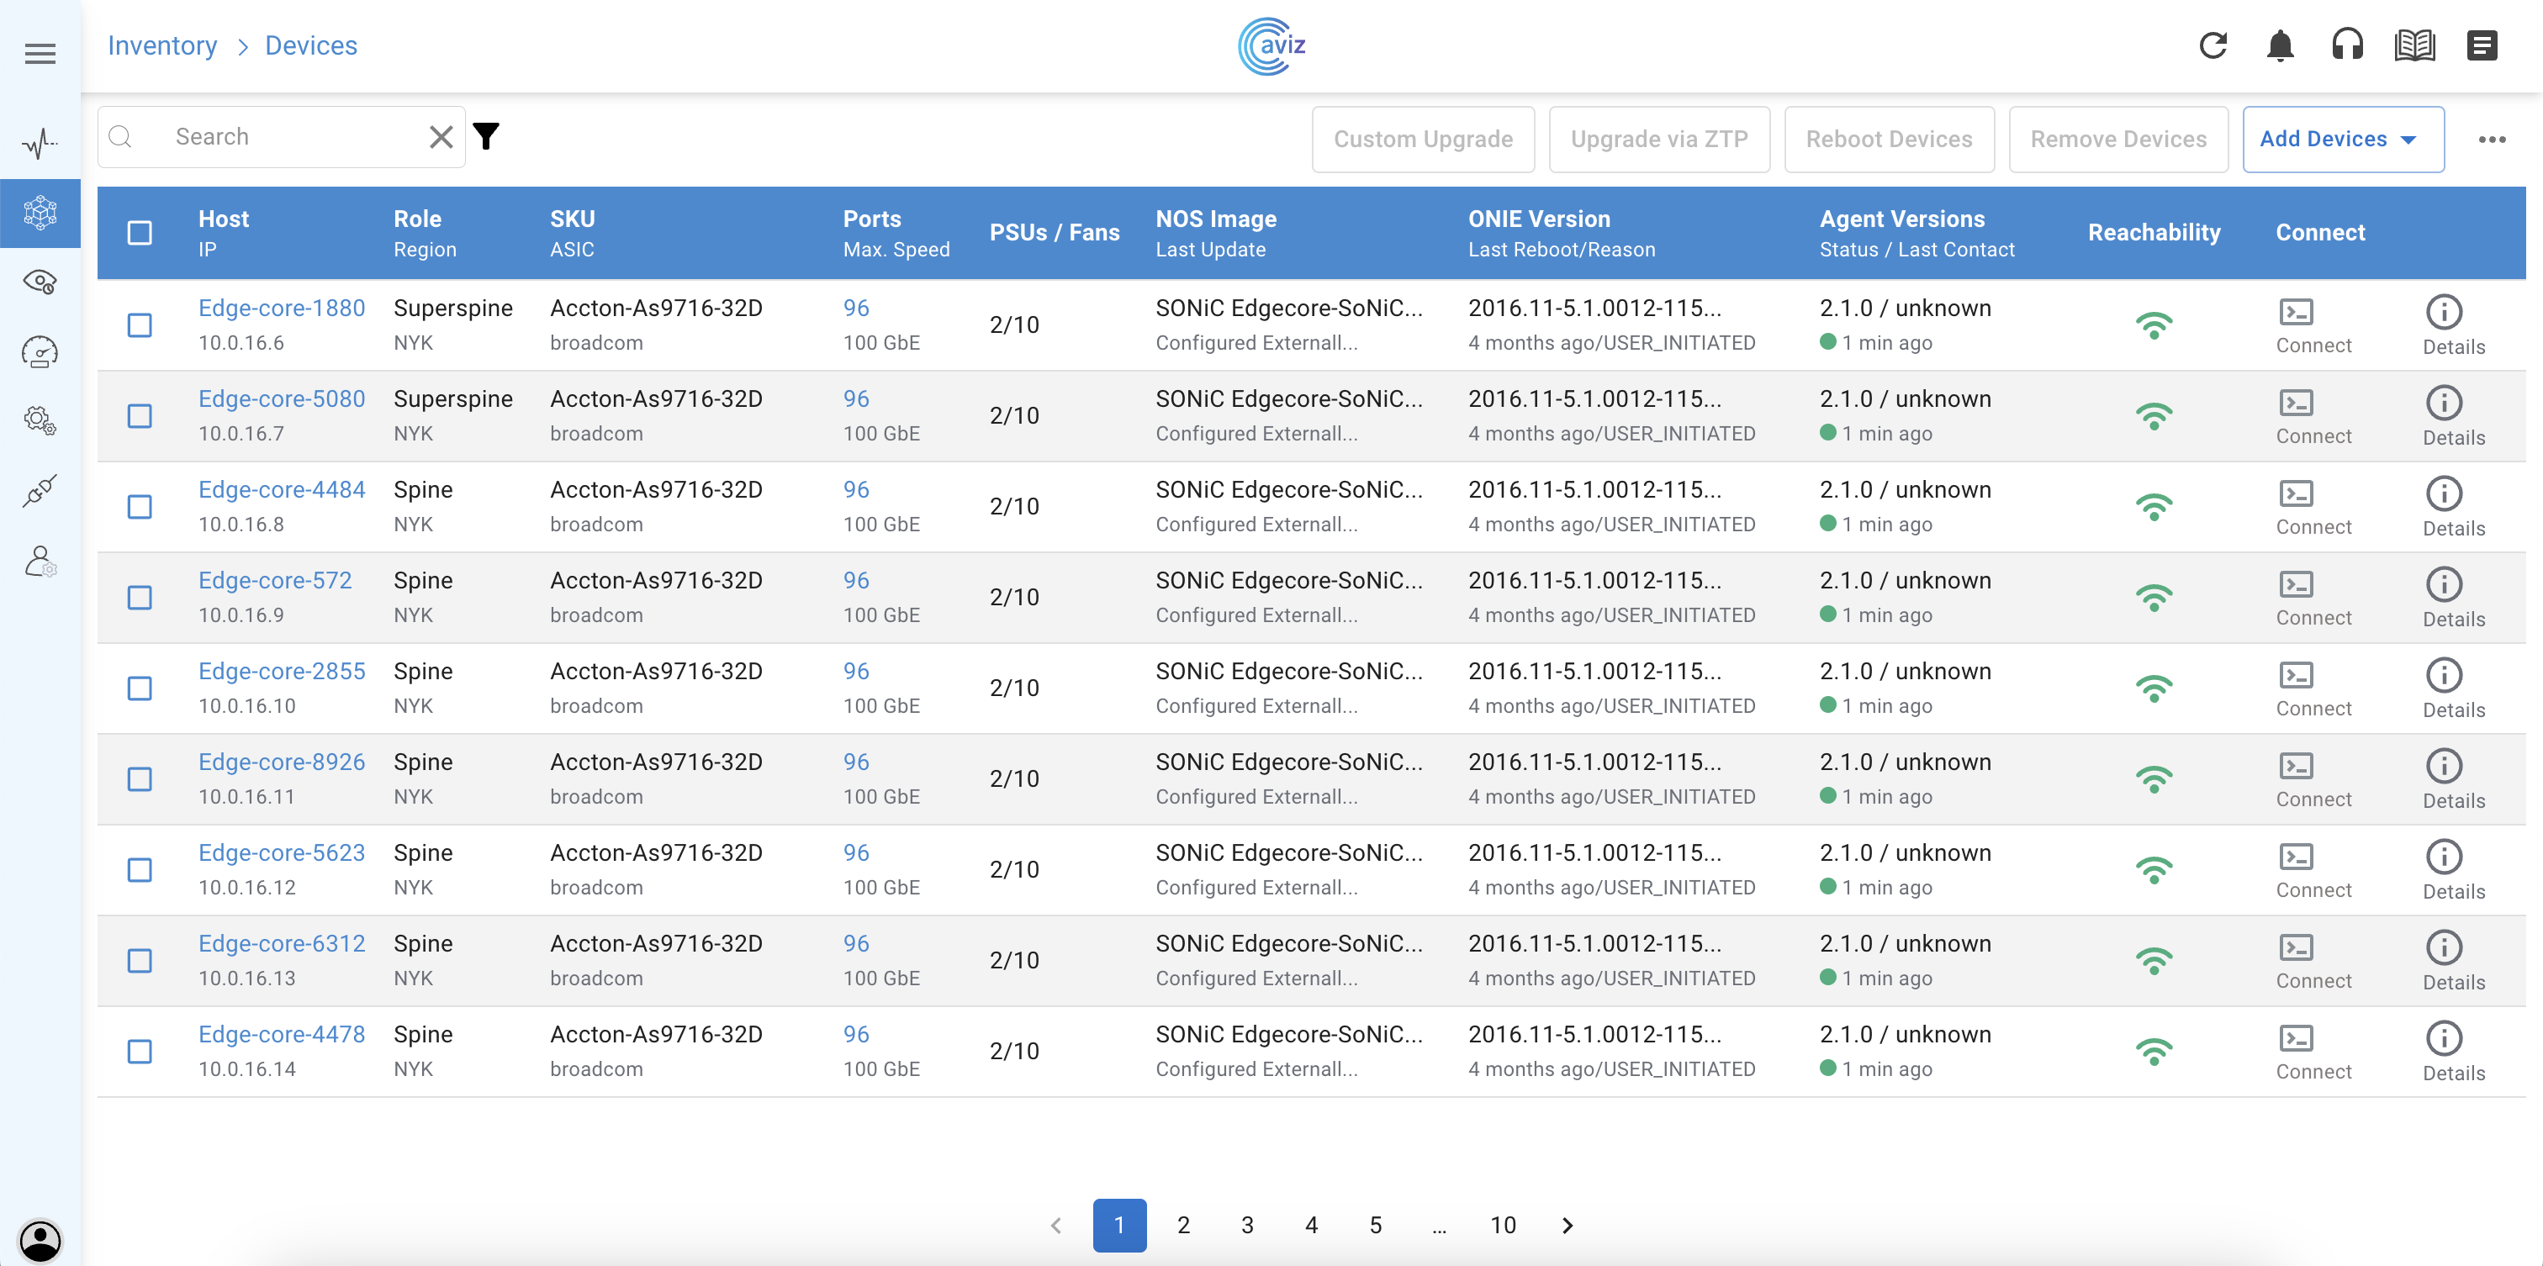Open Details info icon for Edge-core-4484
Viewport: 2543px width, 1266px height.
pyautogui.click(x=2443, y=494)
